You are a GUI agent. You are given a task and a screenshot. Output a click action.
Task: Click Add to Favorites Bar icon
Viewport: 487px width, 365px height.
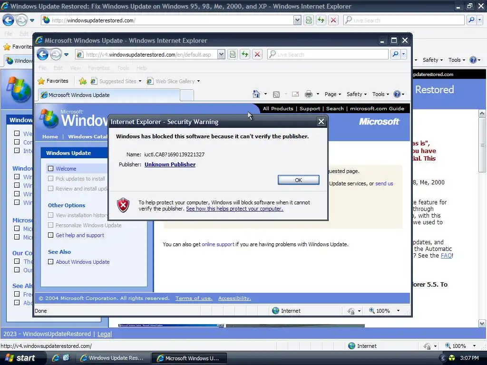(83, 81)
